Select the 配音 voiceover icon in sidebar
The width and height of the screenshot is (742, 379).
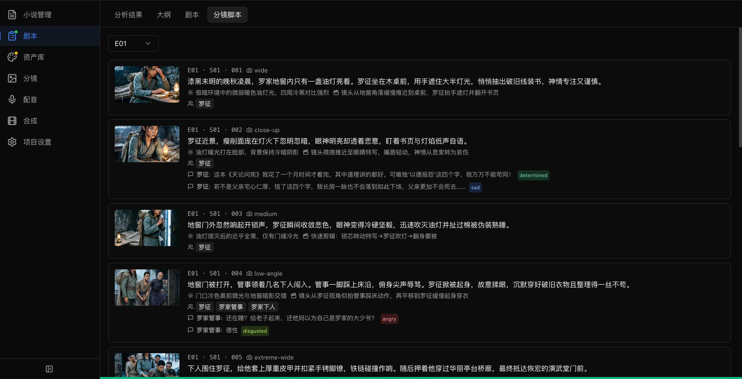click(12, 99)
